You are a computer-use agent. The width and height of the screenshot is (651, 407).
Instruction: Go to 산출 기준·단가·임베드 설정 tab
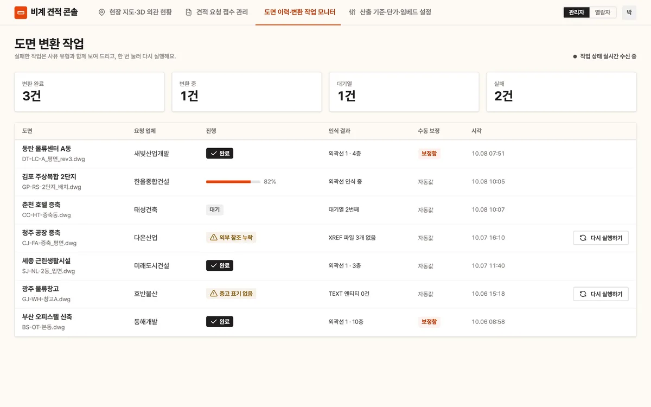click(390, 12)
